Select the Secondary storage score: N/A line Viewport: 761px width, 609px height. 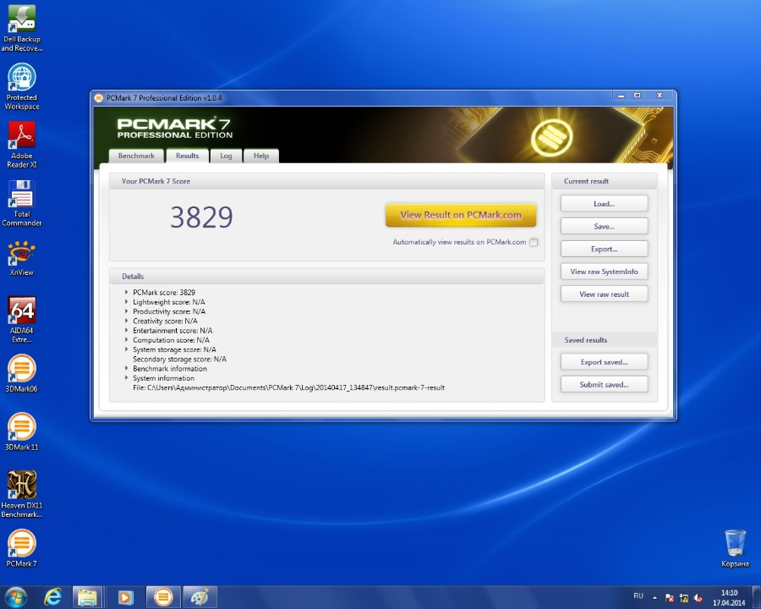[x=179, y=359]
